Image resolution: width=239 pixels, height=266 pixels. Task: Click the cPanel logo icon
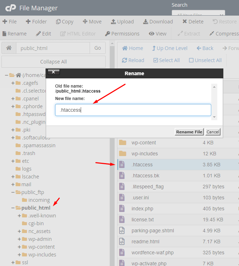pyautogui.click(x=11, y=8)
